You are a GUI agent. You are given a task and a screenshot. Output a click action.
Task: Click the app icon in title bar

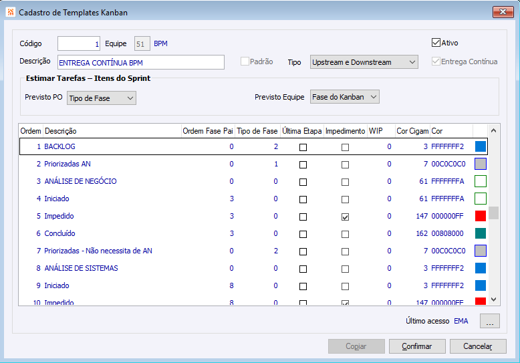point(9,12)
